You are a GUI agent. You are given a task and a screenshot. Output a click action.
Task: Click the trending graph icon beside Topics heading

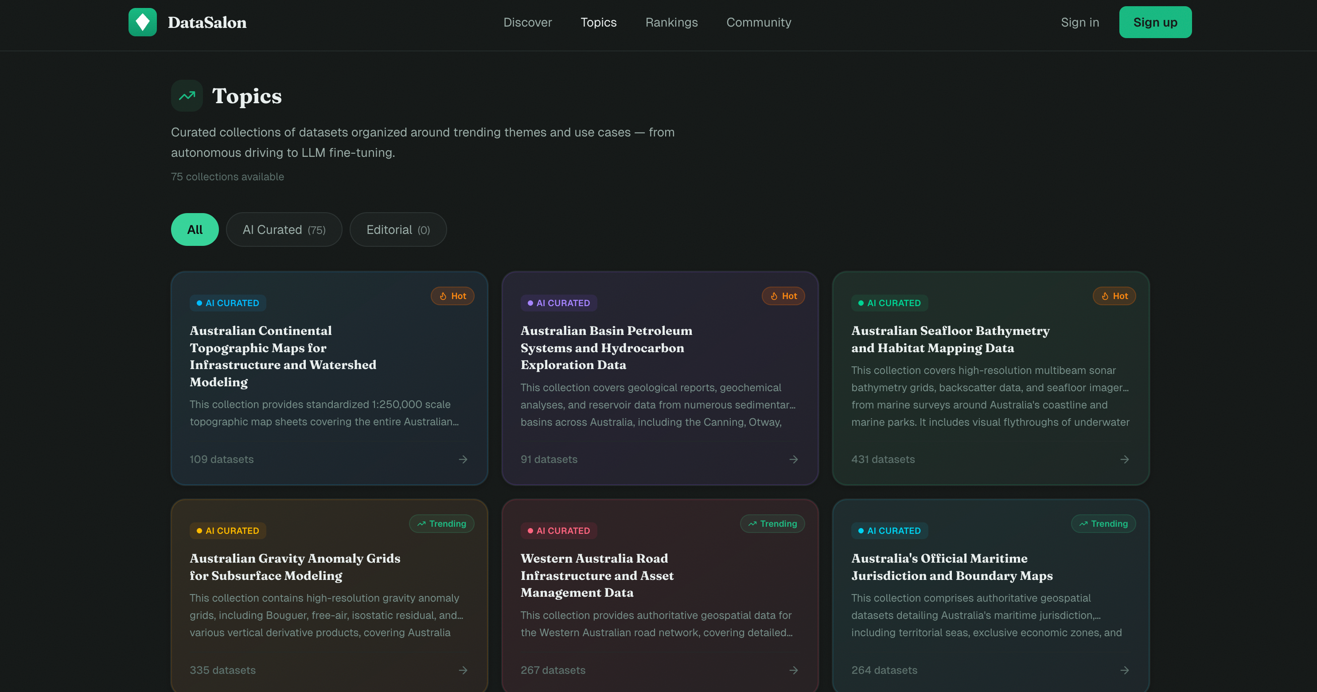(x=187, y=96)
